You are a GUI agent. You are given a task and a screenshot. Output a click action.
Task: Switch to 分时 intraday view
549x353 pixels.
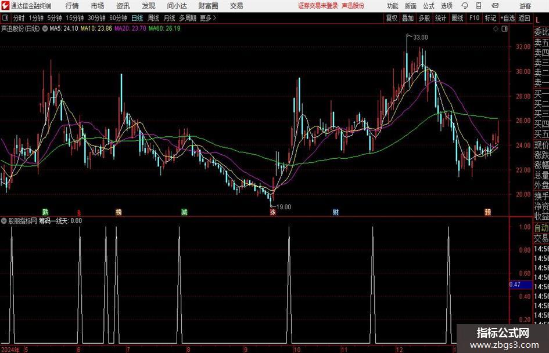tap(19, 18)
